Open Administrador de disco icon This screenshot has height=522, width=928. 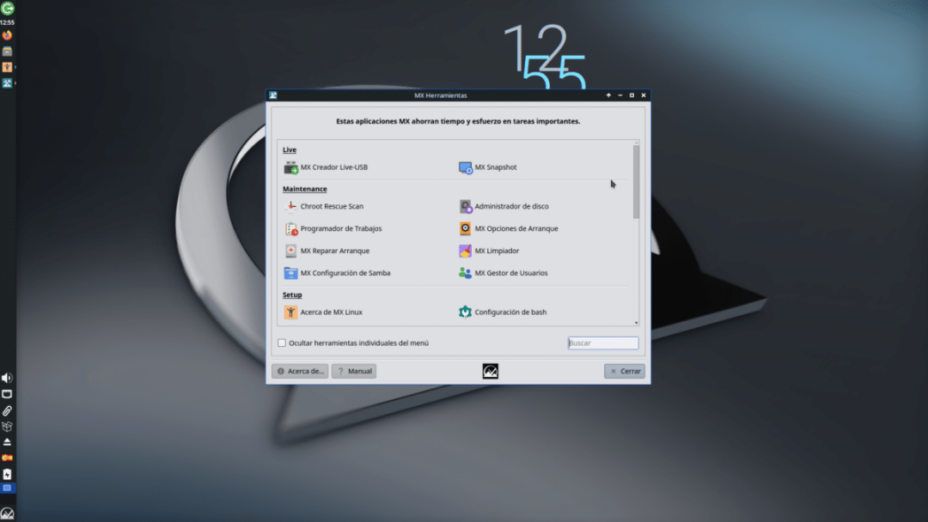click(x=465, y=206)
